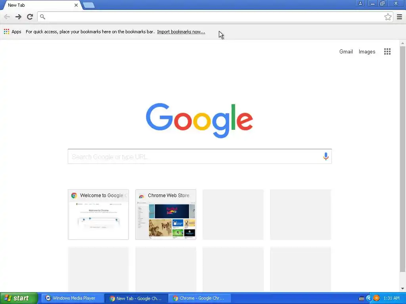Switch to Chrome - Google Chrome taskbar item

click(199, 298)
